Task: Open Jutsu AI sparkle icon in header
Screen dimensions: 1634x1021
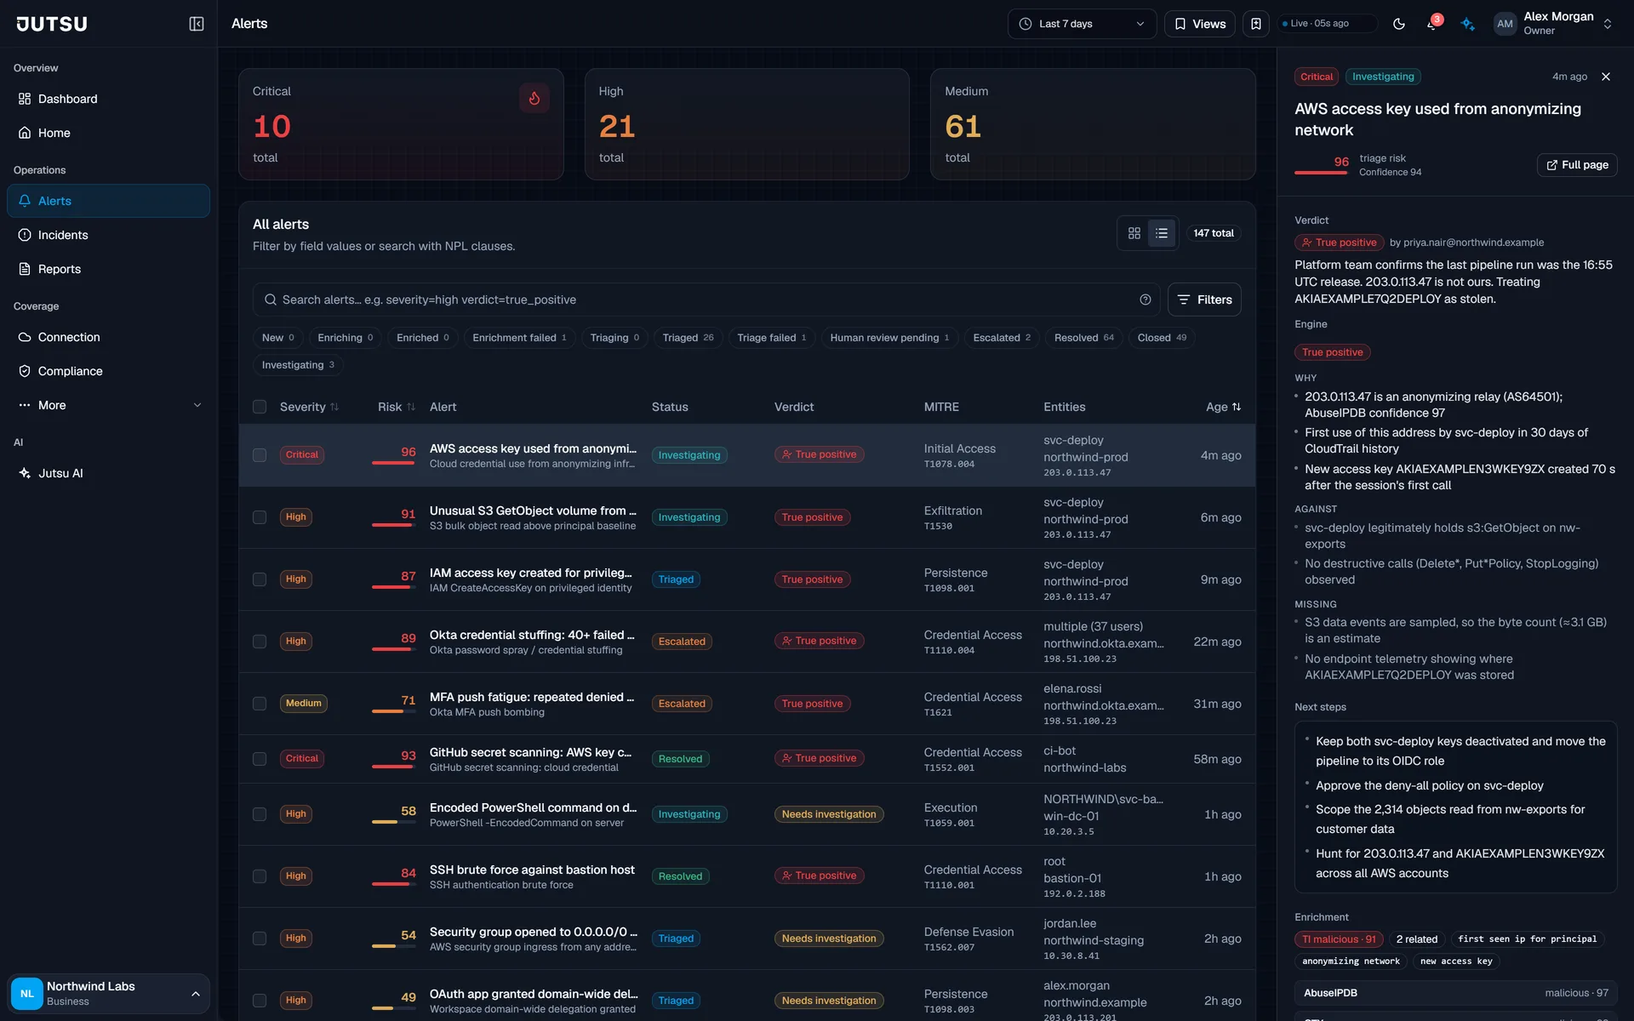Action: [1468, 24]
